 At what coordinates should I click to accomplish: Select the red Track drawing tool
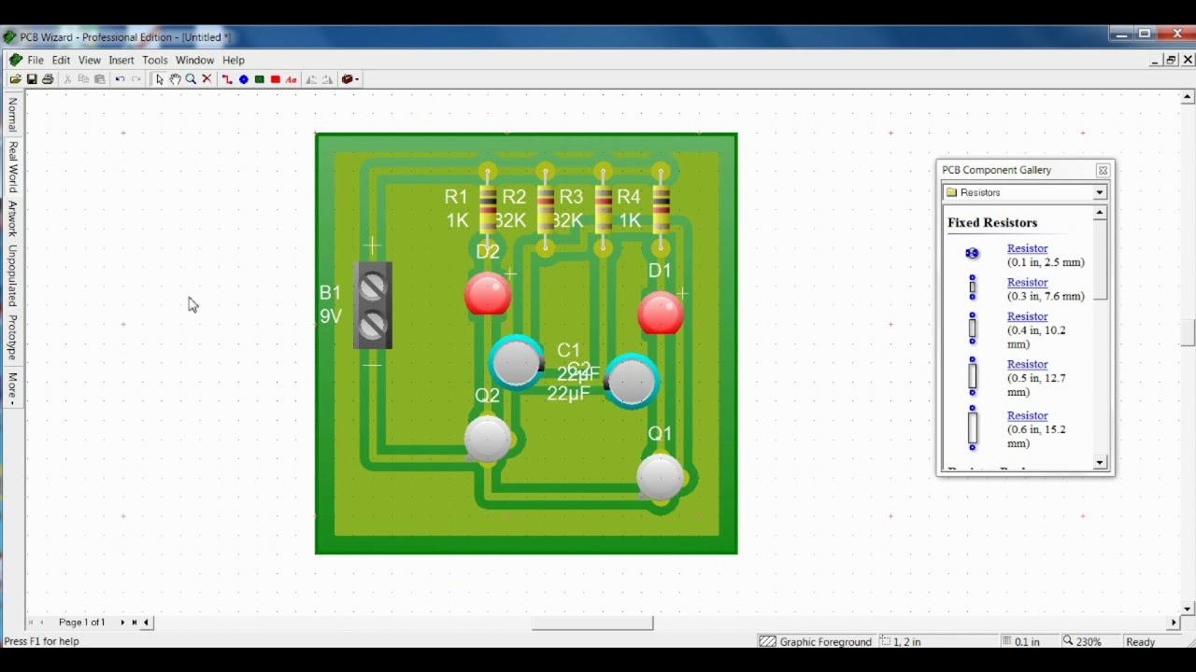pos(227,79)
